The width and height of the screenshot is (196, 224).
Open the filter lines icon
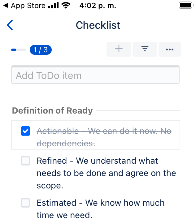pos(145,49)
